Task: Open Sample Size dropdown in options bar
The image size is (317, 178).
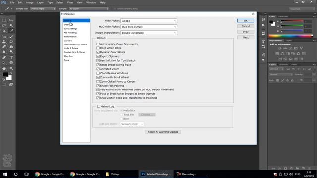Action: [x=43, y=9]
